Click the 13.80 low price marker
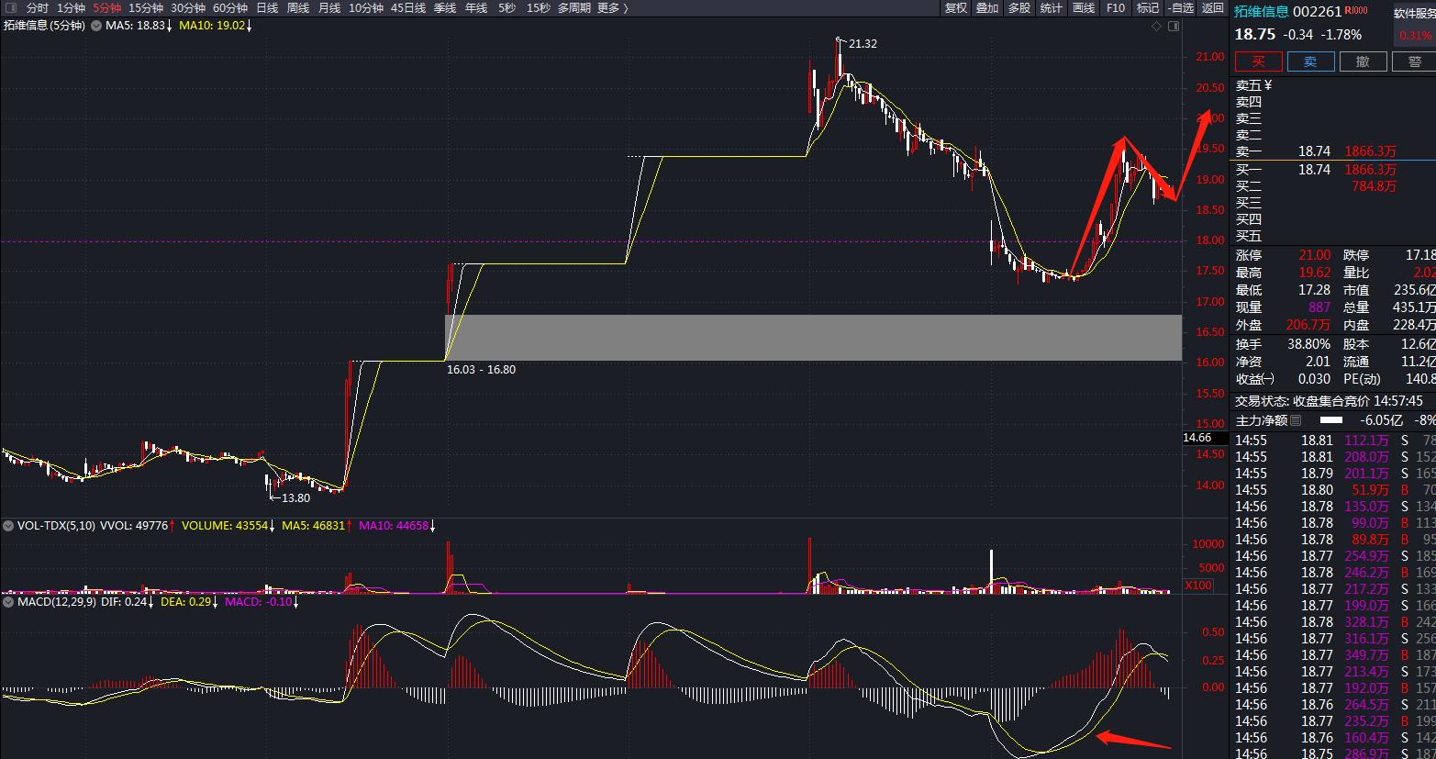Screen dimensions: 1436x759 [x=295, y=498]
